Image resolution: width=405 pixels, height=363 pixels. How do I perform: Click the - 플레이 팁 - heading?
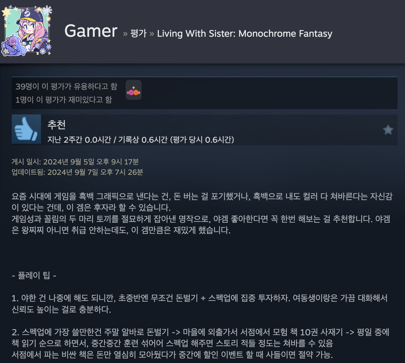click(34, 275)
